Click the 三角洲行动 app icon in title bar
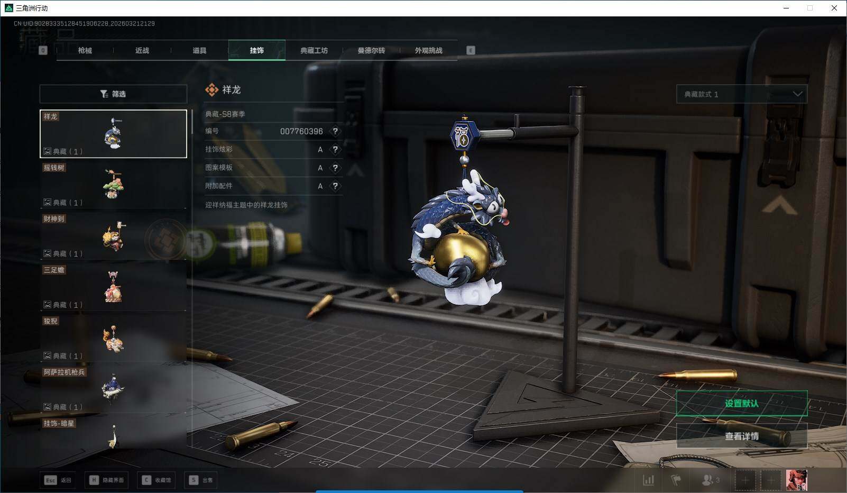 [x=8, y=8]
